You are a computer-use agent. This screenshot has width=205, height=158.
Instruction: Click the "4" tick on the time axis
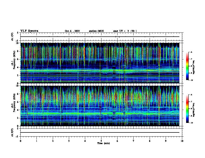tap(85, 141)
